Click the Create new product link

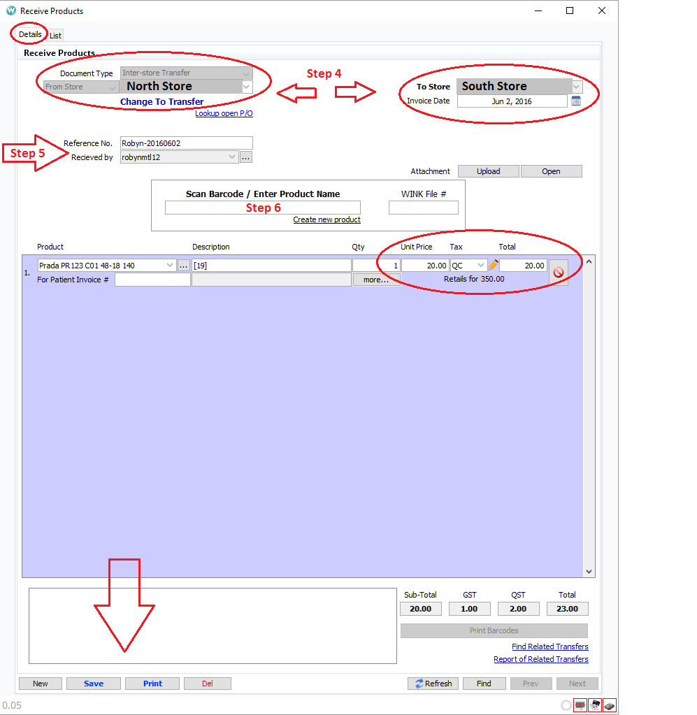(326, 219)
